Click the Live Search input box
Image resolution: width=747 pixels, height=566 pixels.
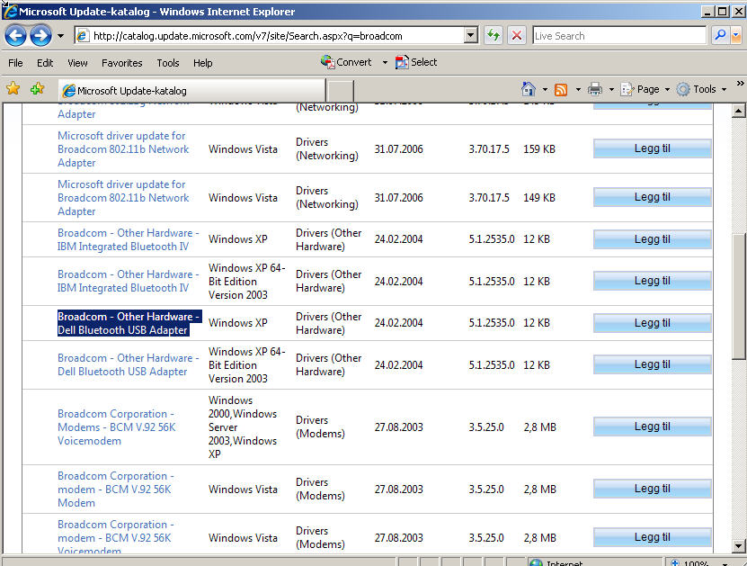[x=618, y=36]
